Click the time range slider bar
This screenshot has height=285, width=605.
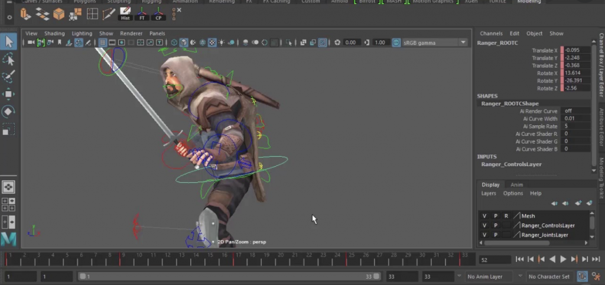[x=230, y=277]
